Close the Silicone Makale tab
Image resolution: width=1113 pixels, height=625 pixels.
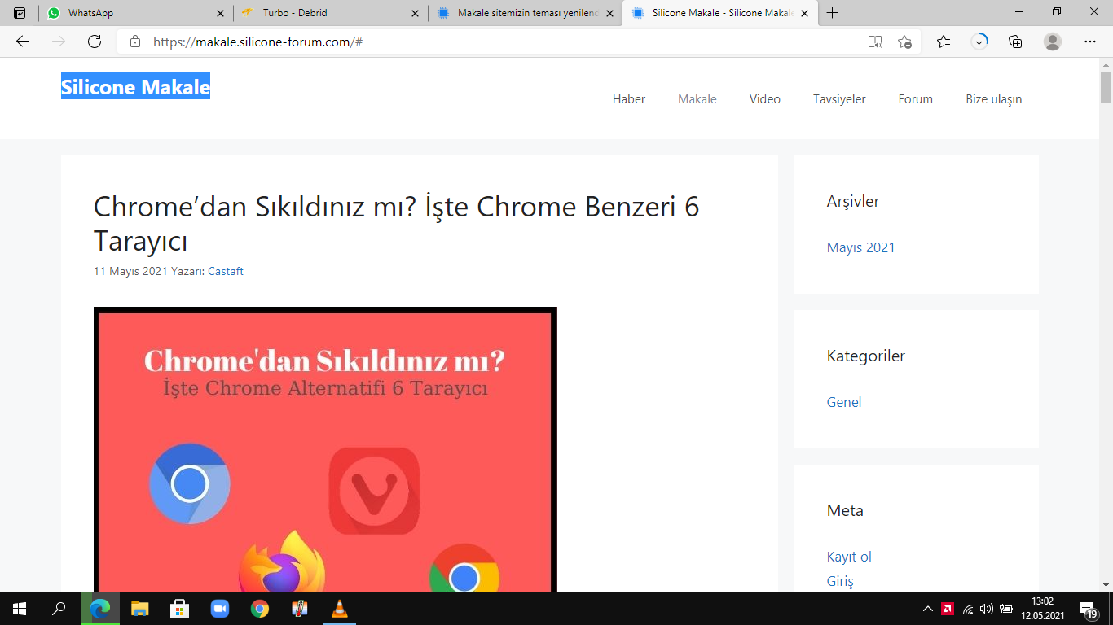(805, 13)
